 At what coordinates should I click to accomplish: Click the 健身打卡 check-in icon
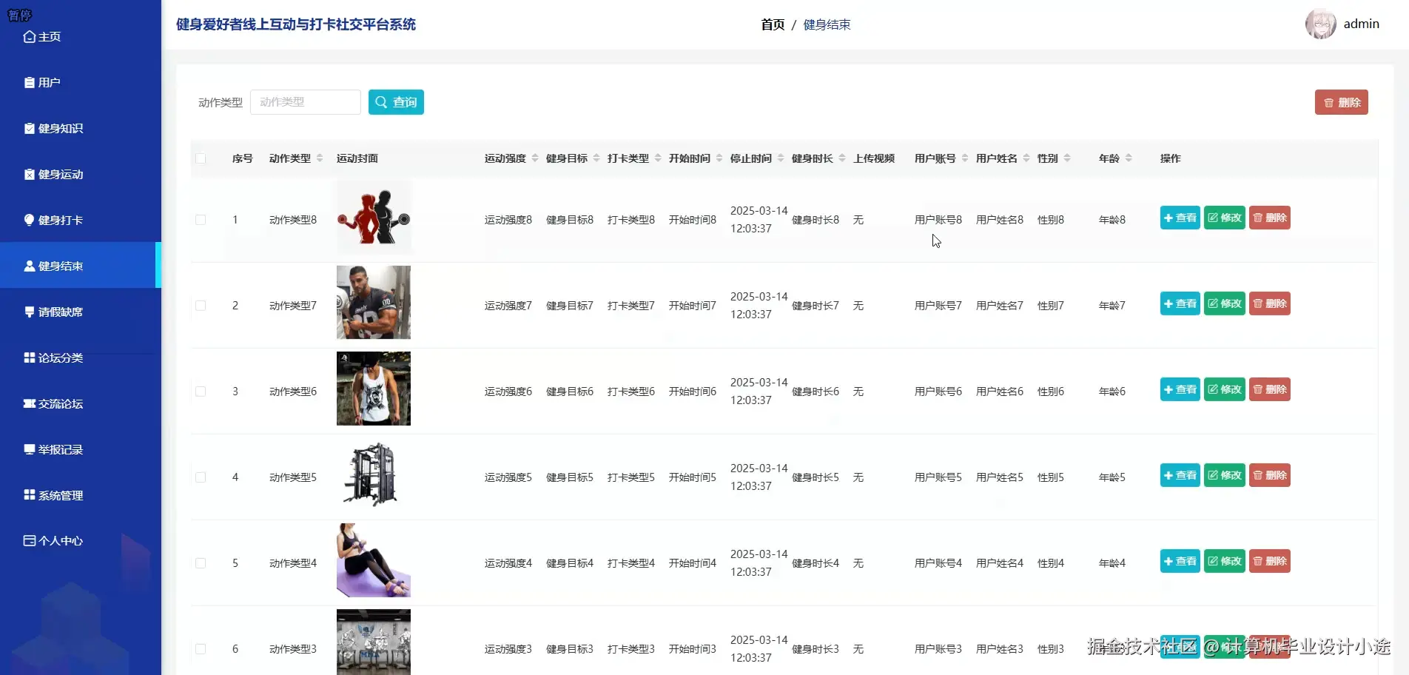(28, 220)
